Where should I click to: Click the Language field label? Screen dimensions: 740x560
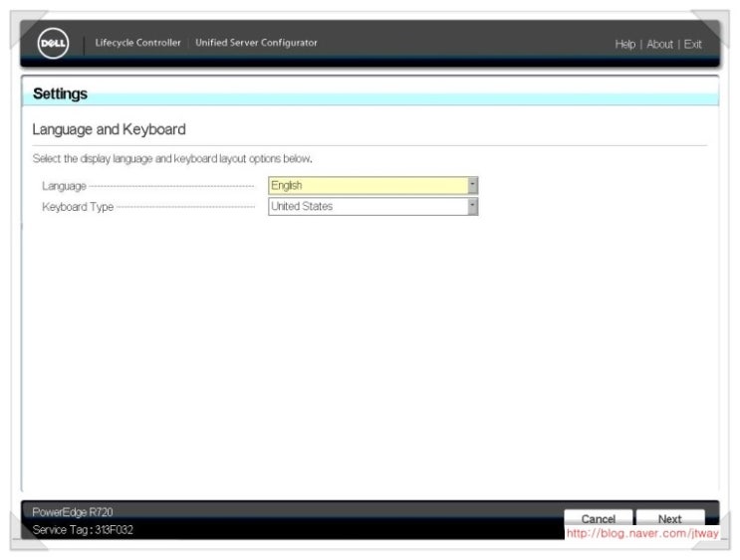tap(64, 186)
